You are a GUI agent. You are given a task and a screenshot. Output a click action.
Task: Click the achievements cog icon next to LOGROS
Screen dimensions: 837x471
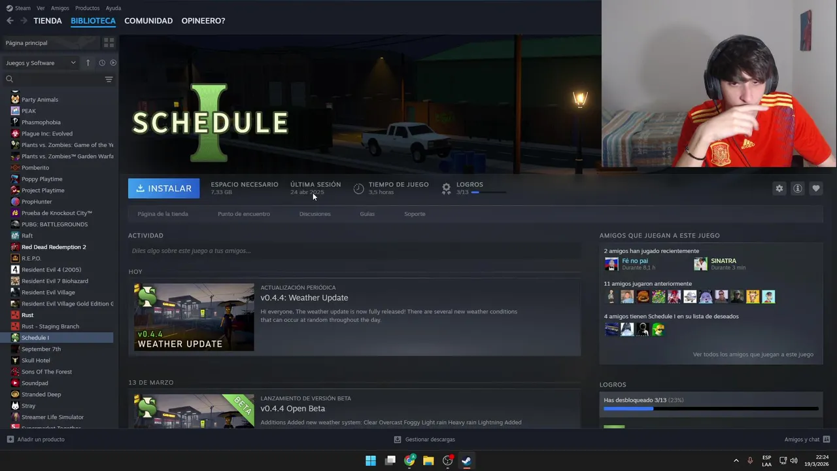click(x=446, y=188)
